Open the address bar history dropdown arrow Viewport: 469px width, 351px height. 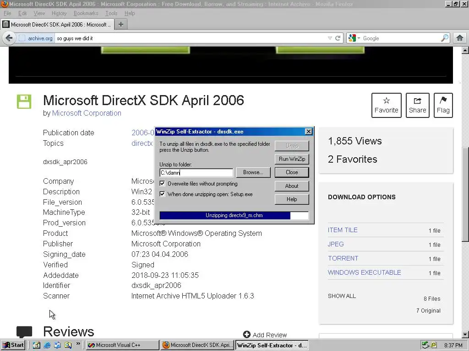pyautogui.click(x=330, y=38)
